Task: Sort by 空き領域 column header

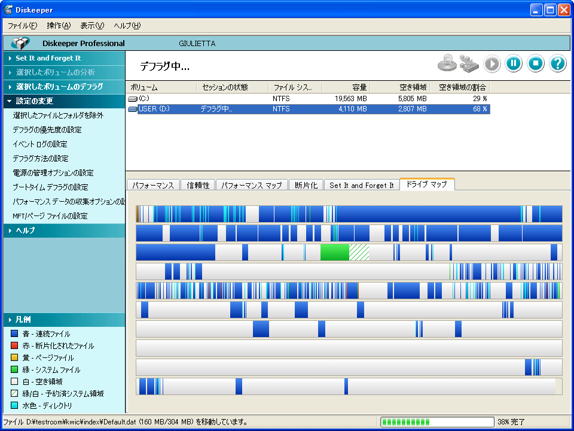Action: 400,87
